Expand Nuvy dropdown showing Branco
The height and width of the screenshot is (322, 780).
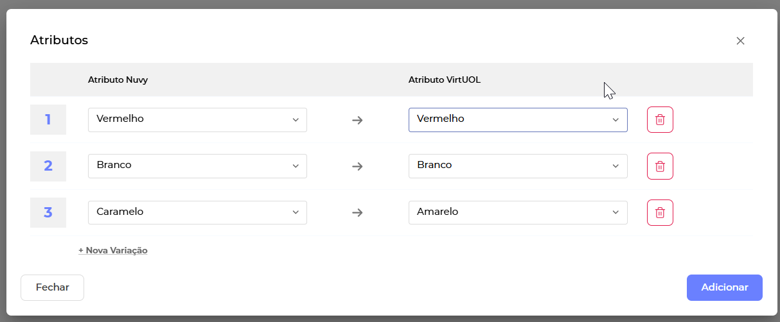pos(197,166)
